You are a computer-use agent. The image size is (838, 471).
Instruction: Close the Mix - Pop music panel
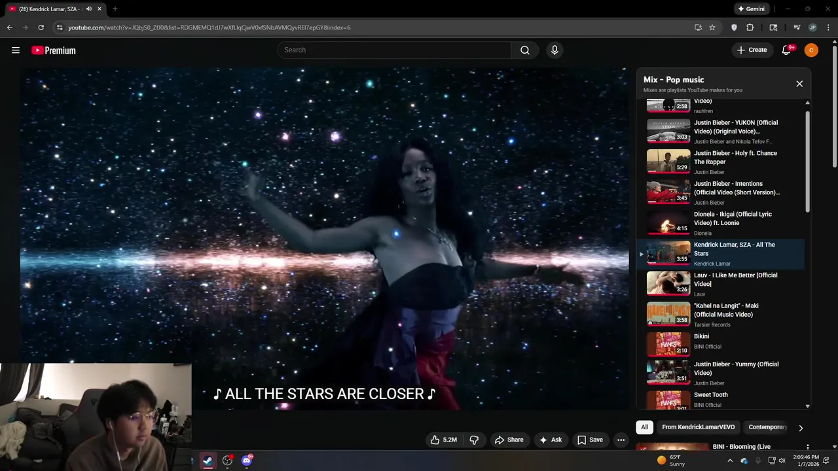[x=799, y=84]
